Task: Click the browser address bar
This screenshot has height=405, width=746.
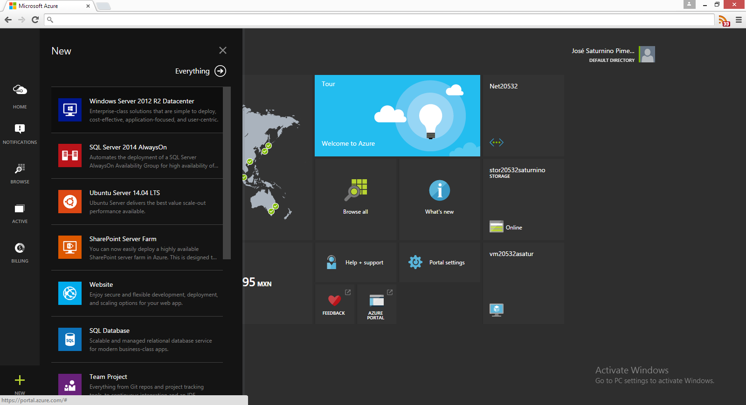Action: [x=379, y=20]
